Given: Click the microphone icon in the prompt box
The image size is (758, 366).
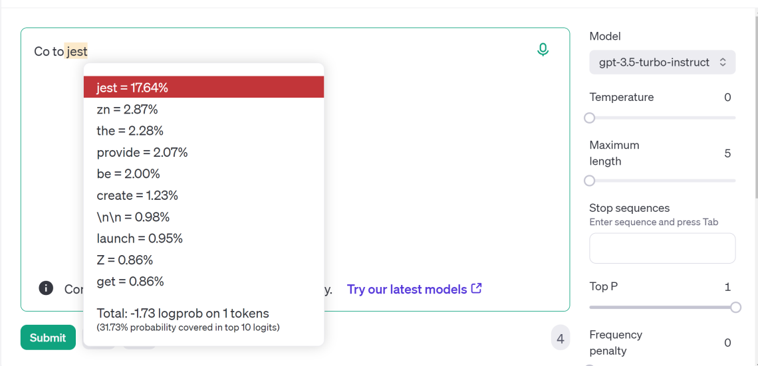Looking at the screenshot, I should pyautogui.click(x=543, y=50).
